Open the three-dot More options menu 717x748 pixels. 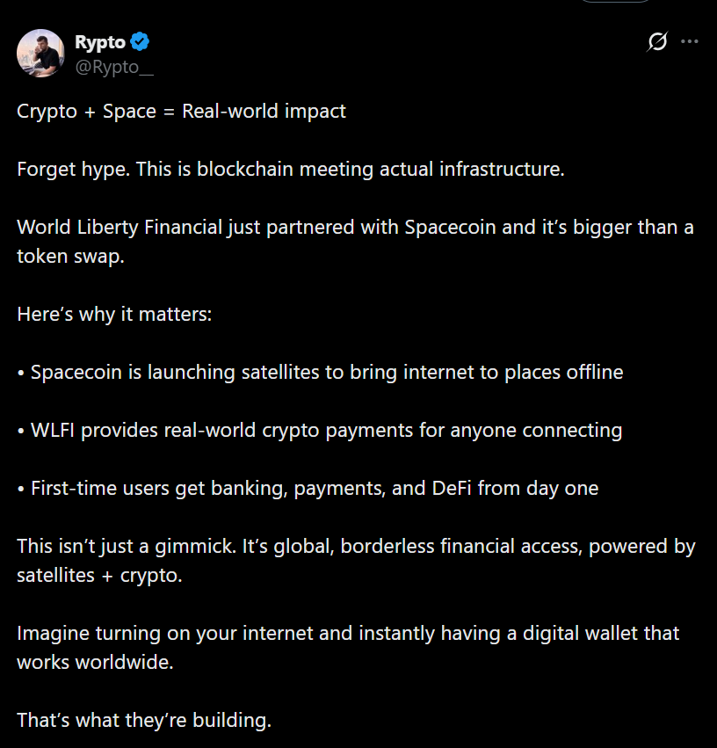[690, 41]
